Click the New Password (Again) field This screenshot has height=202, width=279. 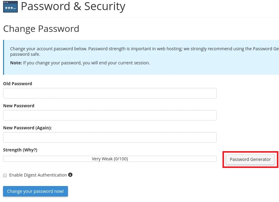pyautogui.click(x=110, y=137)
